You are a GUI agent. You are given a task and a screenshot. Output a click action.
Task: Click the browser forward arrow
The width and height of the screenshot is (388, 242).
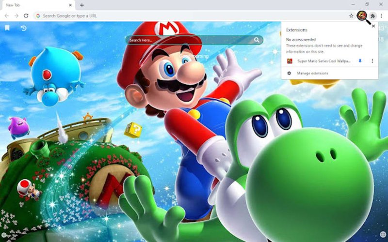tap(16, 16)
